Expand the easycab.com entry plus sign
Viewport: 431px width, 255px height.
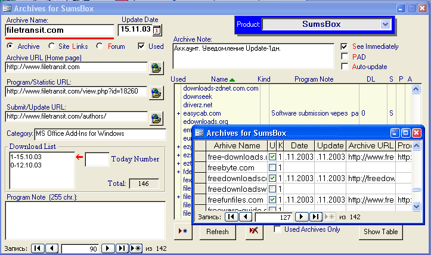178,113
